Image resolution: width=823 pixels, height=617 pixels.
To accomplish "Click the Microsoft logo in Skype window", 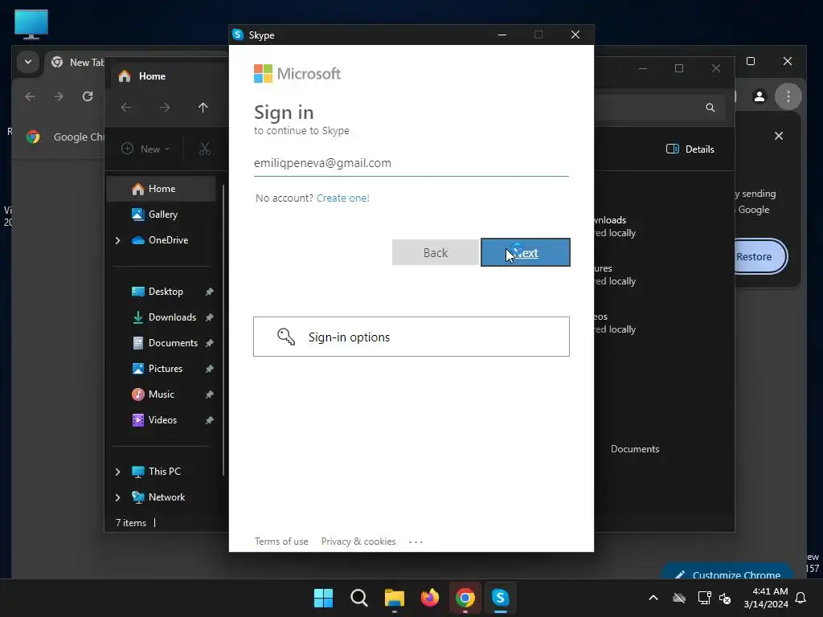I will pos(297,73).
